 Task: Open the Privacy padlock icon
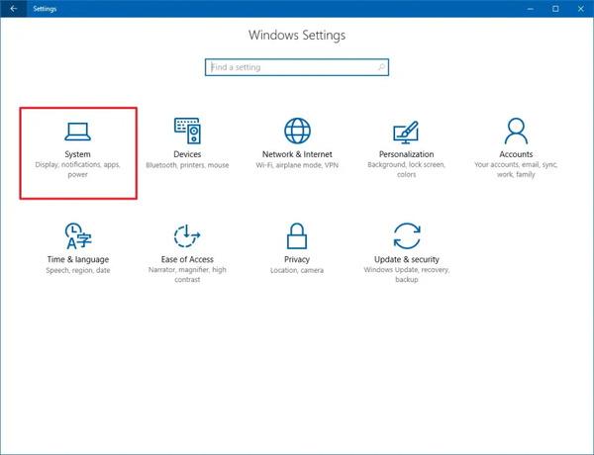click(x=297, y=235)
